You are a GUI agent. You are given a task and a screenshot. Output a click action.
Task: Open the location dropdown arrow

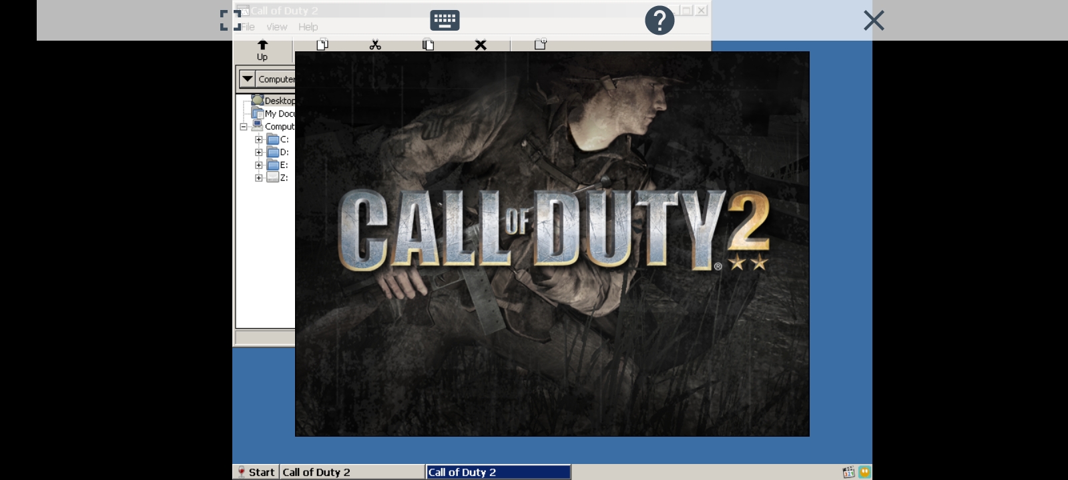(x=247, y=79)
